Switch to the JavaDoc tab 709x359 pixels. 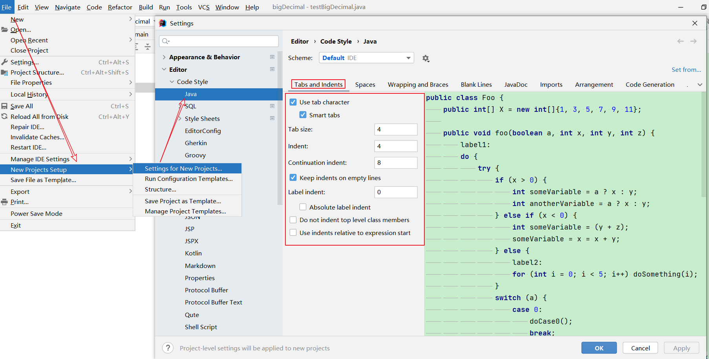[x=516, y=85]
